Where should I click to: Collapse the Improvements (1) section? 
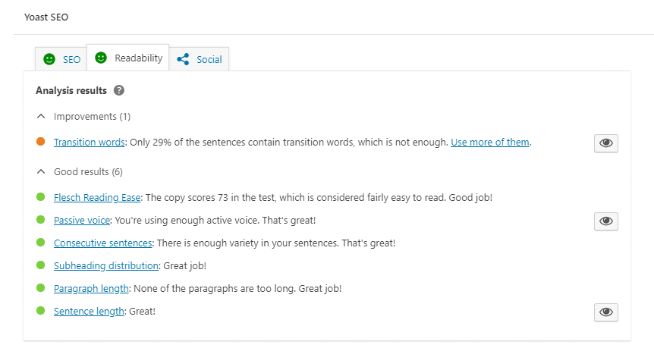click(x=42, y=117)
